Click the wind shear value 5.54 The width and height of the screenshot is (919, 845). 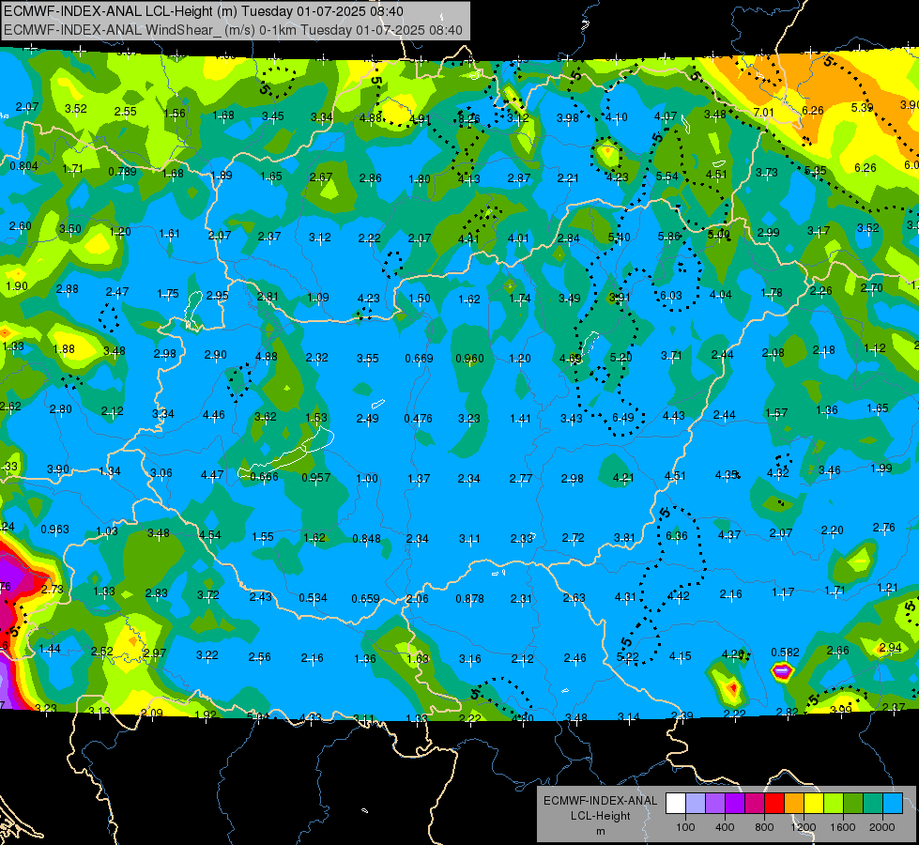(667, 176)
